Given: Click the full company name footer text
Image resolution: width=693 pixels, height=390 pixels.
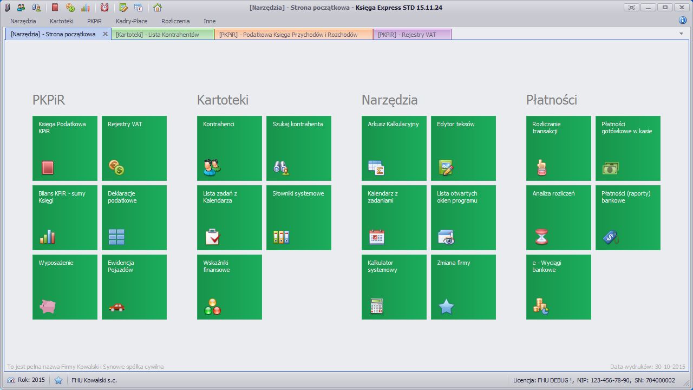Looking at the screenshot, I should 85,367.
